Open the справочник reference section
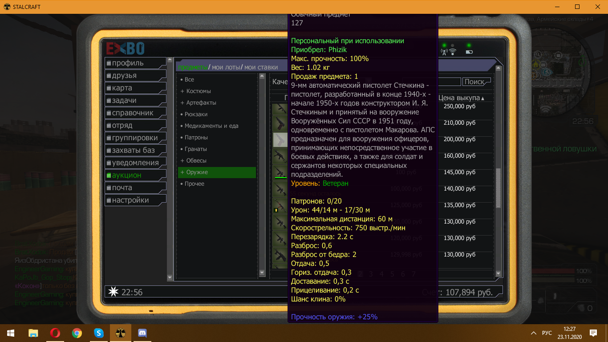608x342 pixels. [x=135, y=113]
